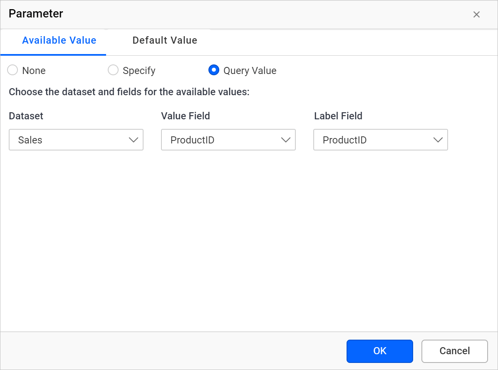Open the Label Field ProductID dropdown

pos(380,140)
